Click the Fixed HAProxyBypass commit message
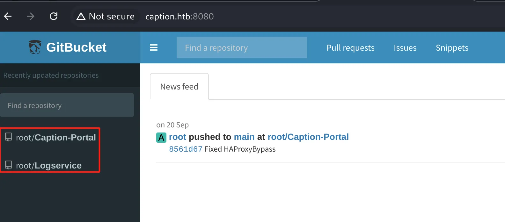This screenshot has height=222, width=505. pos(240,149)
